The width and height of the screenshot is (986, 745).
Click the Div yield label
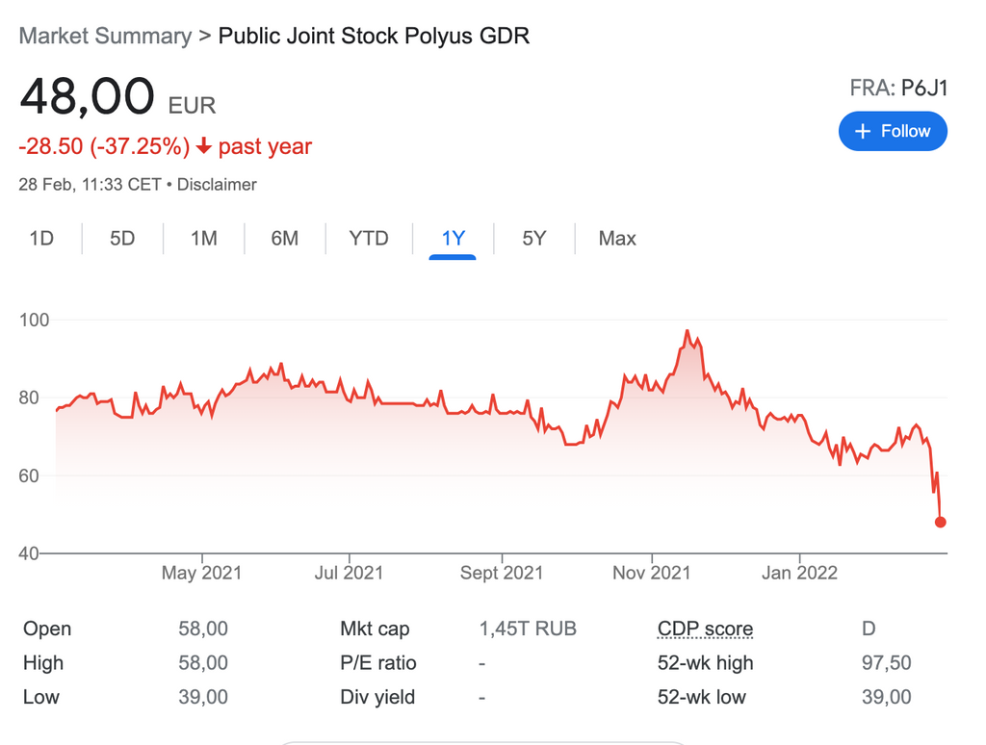click(377, 697)
